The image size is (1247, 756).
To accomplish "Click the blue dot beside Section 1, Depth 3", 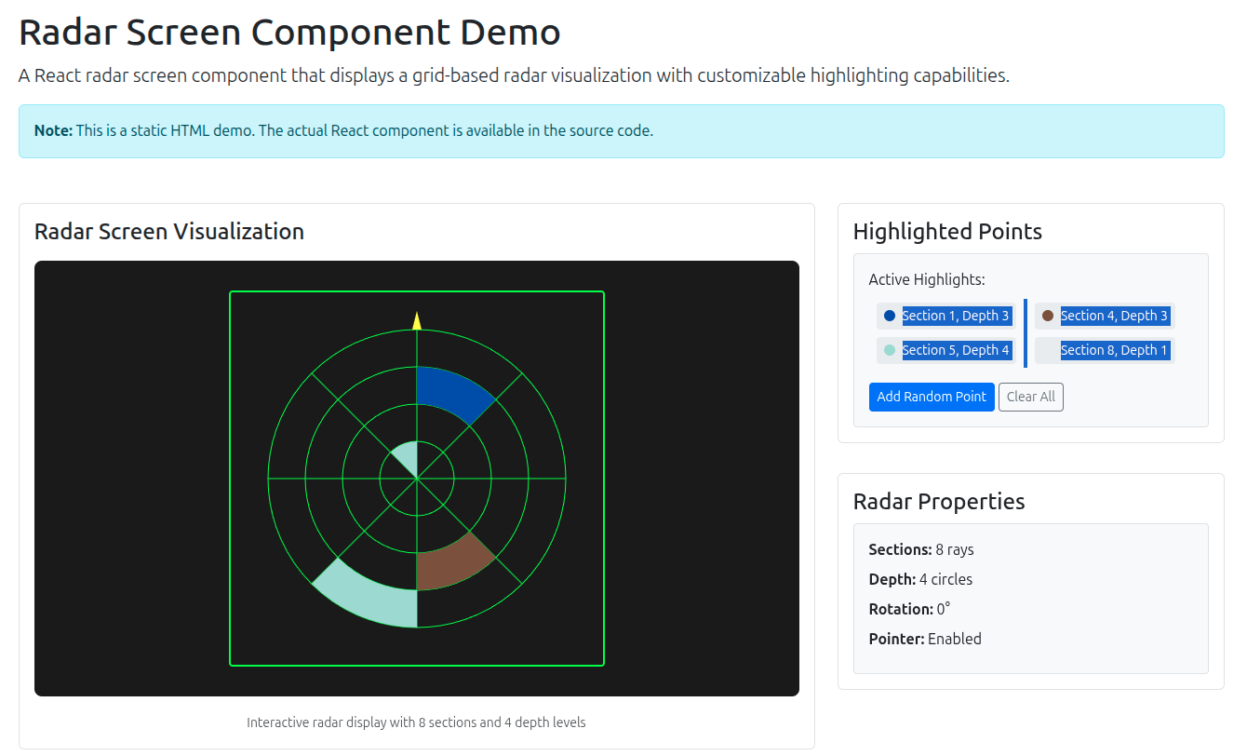I will click(x=888, y=316).
